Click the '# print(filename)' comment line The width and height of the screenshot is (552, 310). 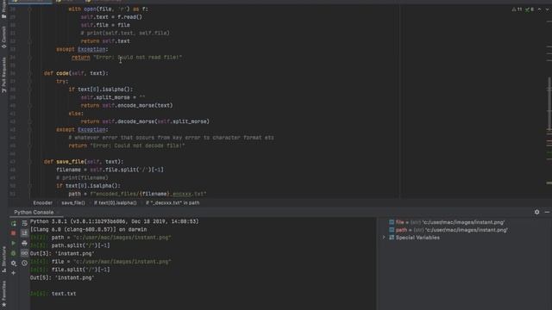(82, 178)
